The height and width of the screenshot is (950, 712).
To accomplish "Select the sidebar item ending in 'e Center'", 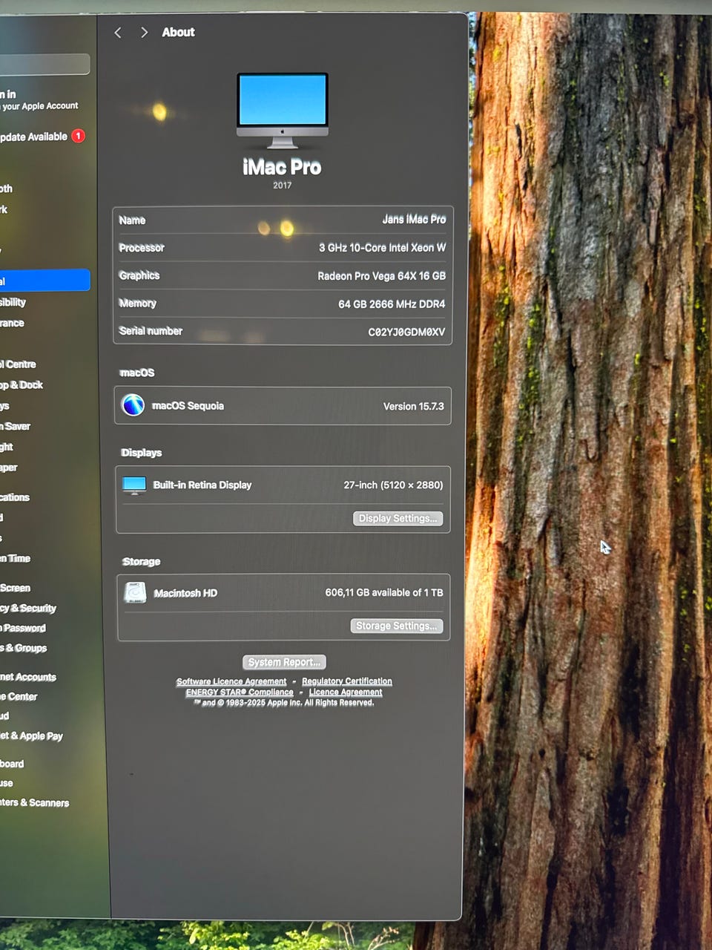I will tap(19, 696).
